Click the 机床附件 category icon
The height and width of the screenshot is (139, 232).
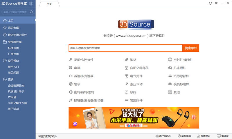point(170,68)
